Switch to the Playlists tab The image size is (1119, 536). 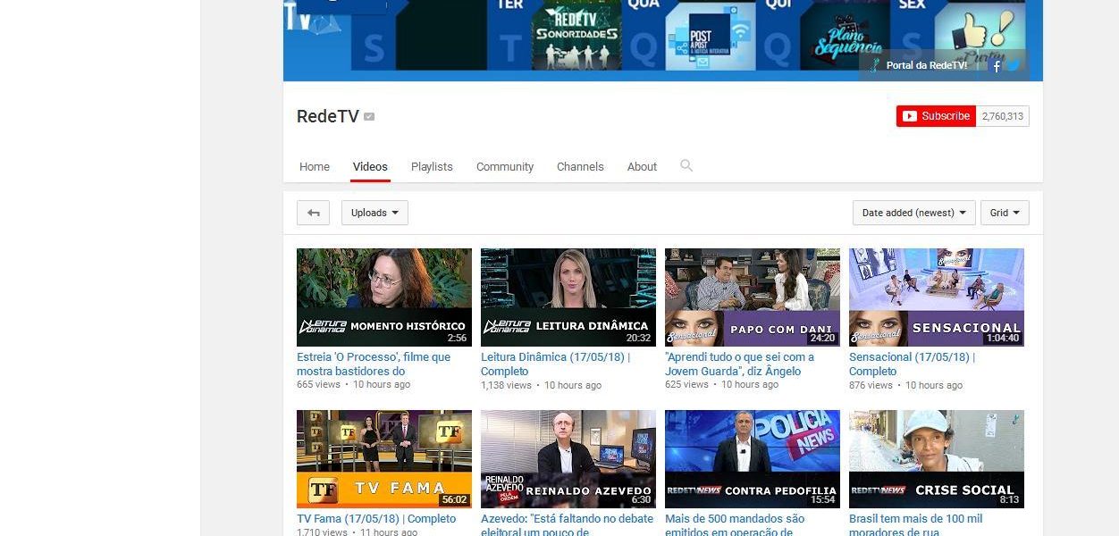(432, 167)
